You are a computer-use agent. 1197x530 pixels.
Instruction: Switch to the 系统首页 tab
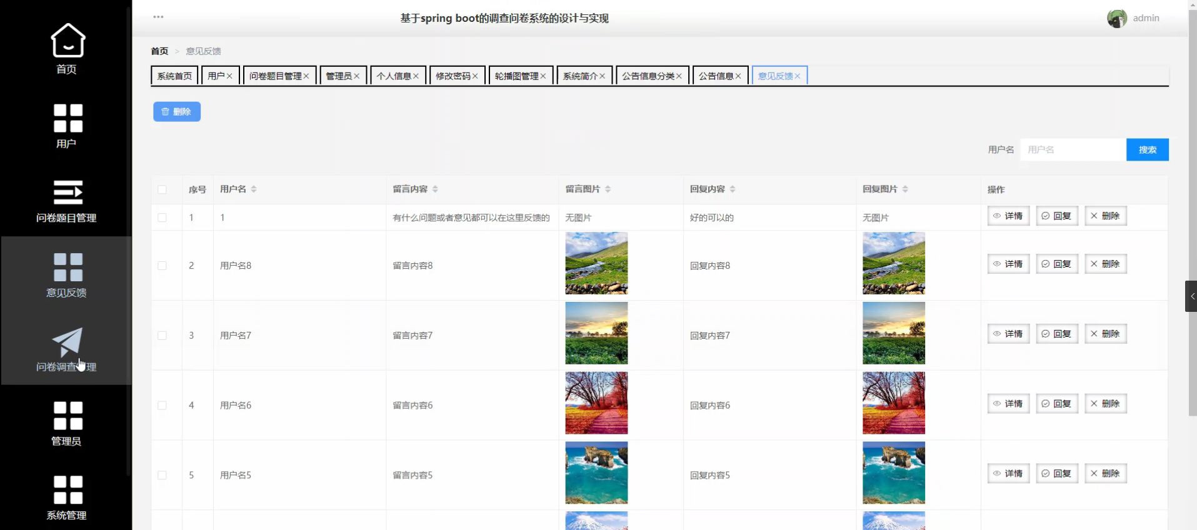[x=174, y=76]
